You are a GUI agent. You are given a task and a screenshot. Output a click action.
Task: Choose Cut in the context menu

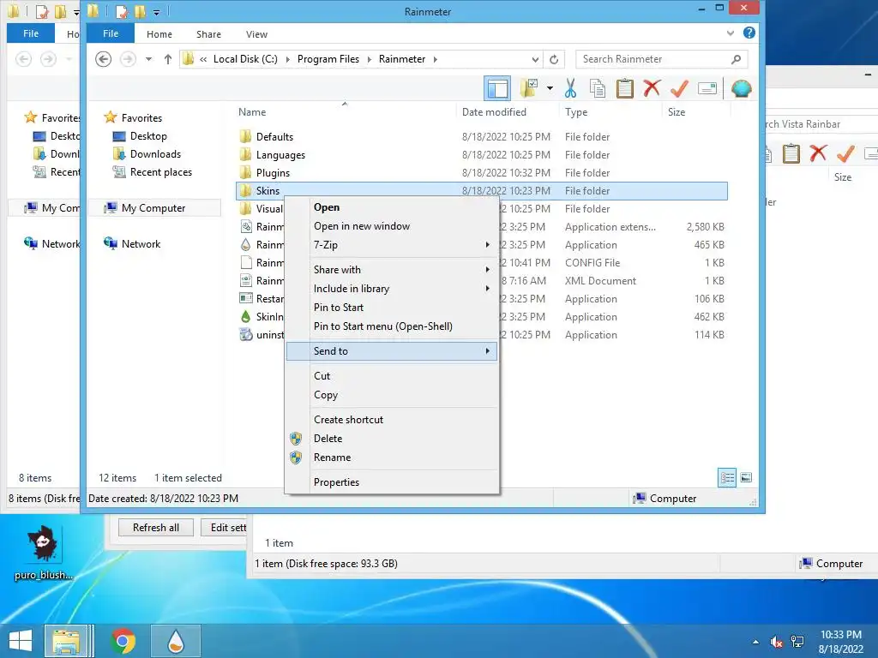(x=391, y=376)
